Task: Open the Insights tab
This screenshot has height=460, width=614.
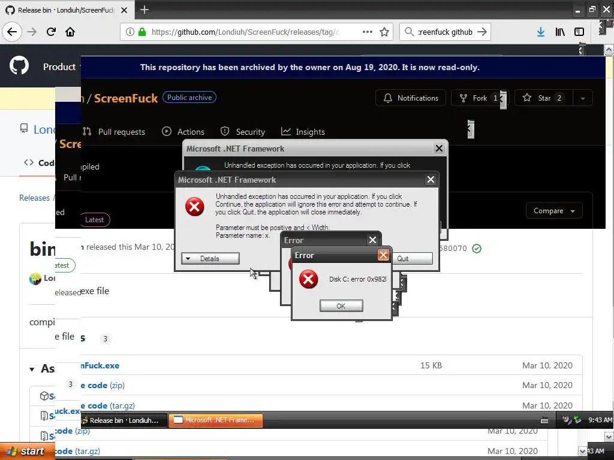Action: (303, 132)
